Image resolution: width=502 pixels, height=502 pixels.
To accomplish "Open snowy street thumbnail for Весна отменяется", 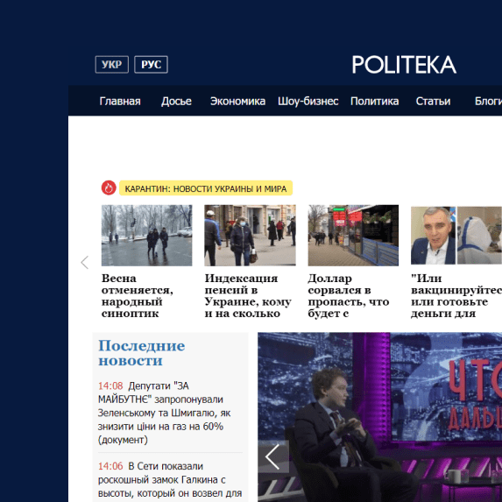I will tap(147, 236).
